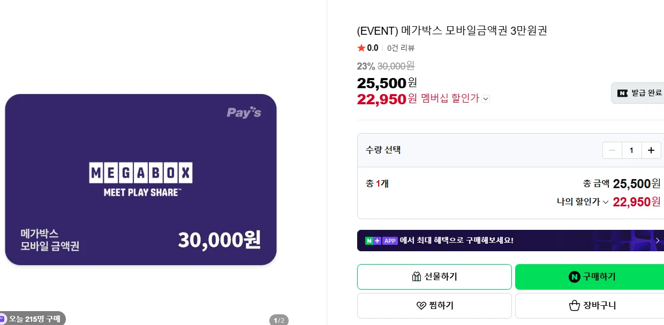Expand the 나의 할인가 chevron
Image resolution: width=664 pixels, height=325 pixels.
606,202
